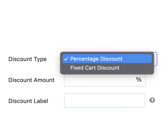
Task: Pick the highlighted blue dropdown entry
Action: [107, 58]
